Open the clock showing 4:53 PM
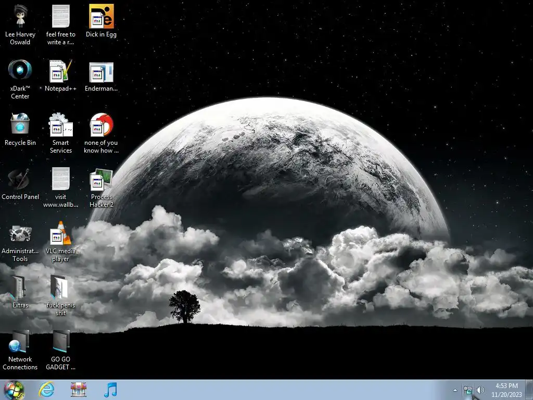Screen dimensions: 533x400 pos(506,390)
